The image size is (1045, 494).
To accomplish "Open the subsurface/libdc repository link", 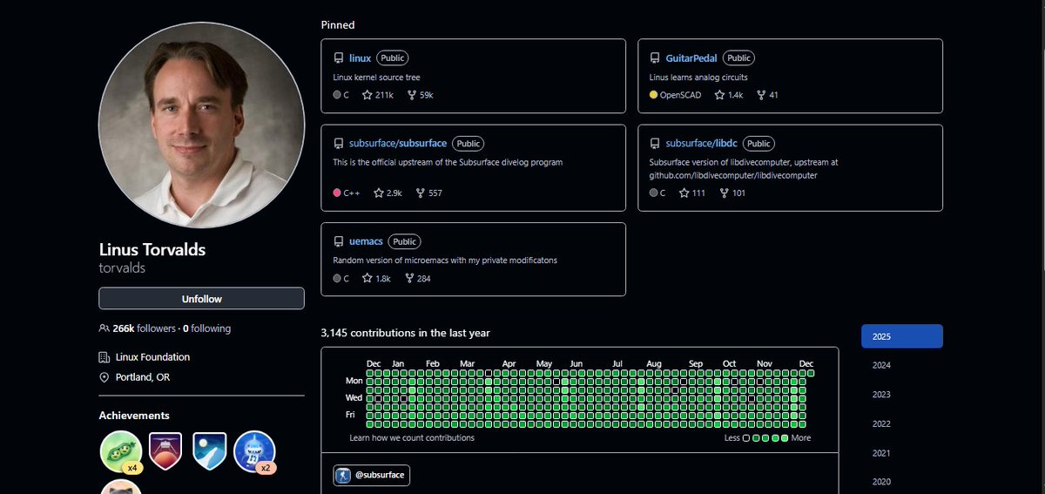I will coord(703,143).
